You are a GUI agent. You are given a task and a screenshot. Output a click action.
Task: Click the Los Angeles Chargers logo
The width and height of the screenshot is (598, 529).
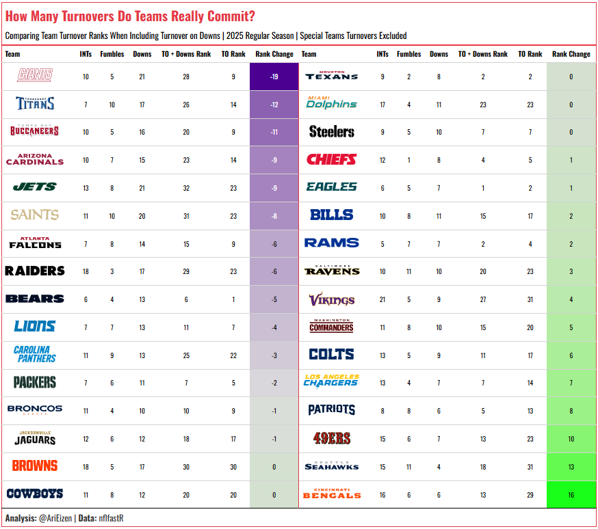[331, 381]
